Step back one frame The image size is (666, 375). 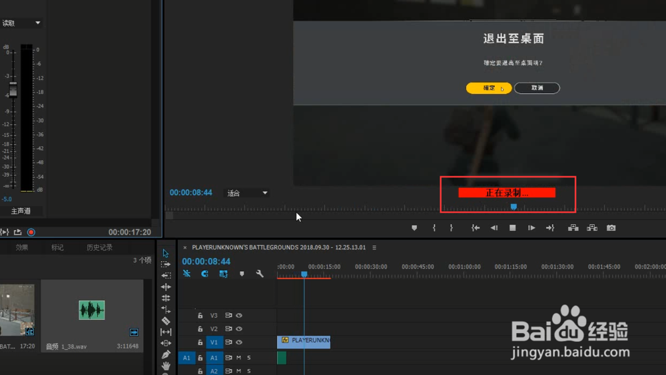tap(494, 228)
